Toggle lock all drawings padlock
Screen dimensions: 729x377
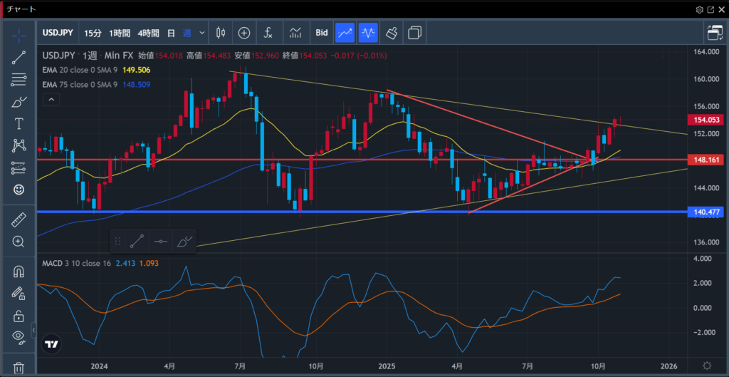[x=19, y=315]
